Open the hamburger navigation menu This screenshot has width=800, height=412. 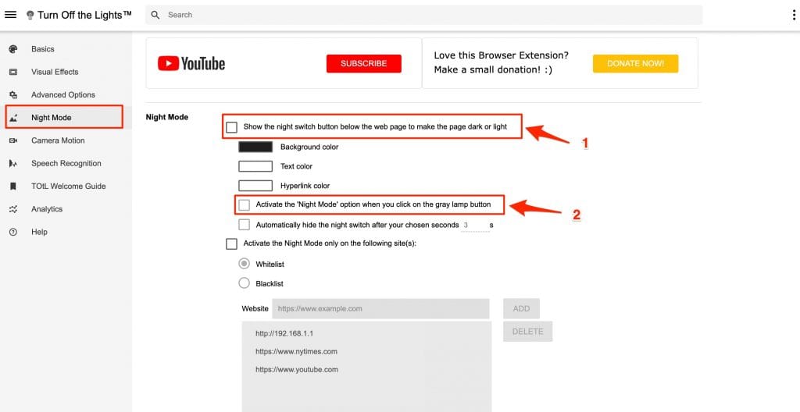(10, 15)
